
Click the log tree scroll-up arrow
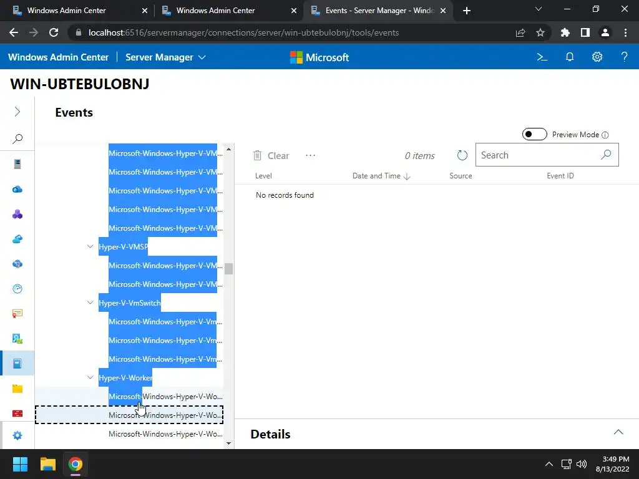(228, 149)
